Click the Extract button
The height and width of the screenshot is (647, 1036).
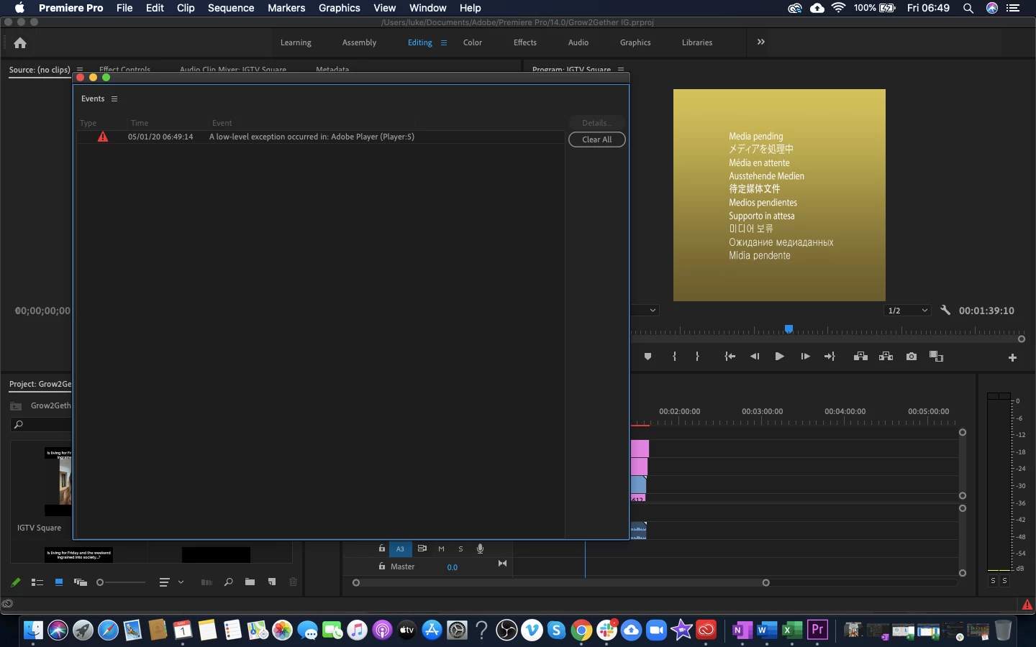coord(886,357)
